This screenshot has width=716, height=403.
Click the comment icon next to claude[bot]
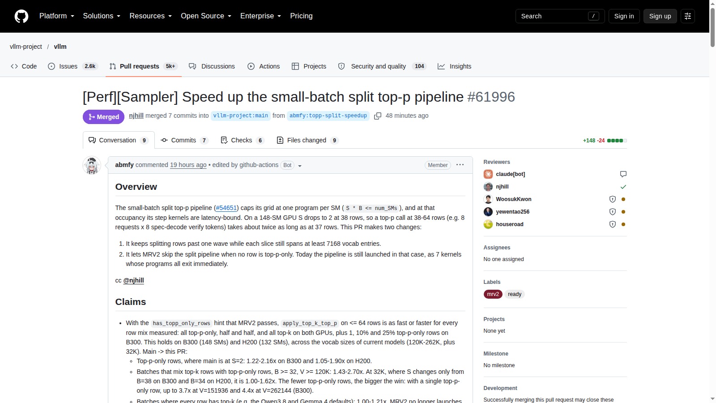coord(623,174)
